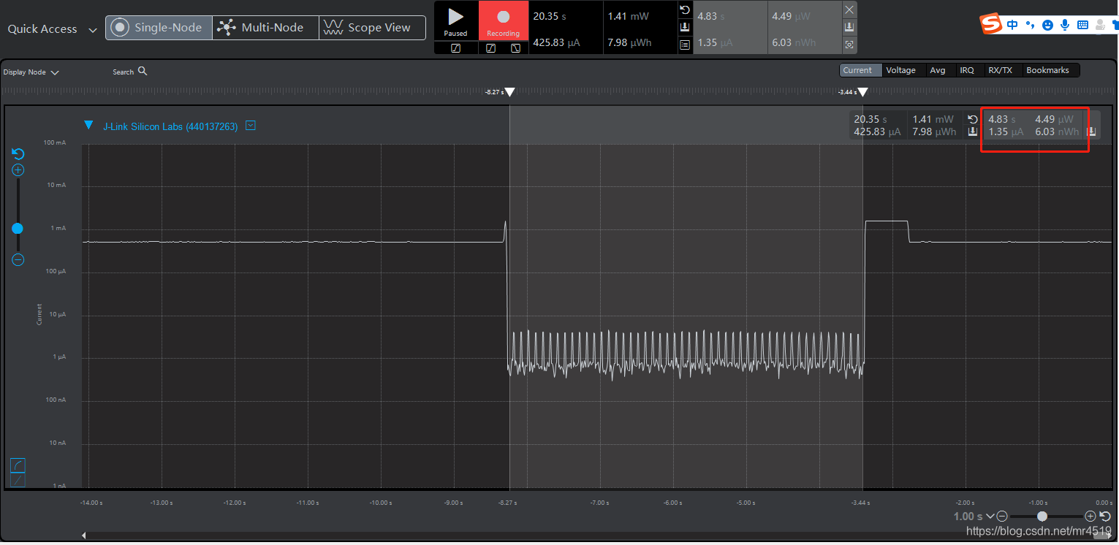Click the IME emoji face icon
The image size is (1119, 545).
(x=1047, y=25)
